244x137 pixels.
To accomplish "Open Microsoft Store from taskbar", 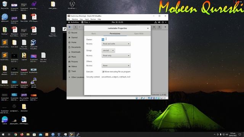I will click(34, 134).
